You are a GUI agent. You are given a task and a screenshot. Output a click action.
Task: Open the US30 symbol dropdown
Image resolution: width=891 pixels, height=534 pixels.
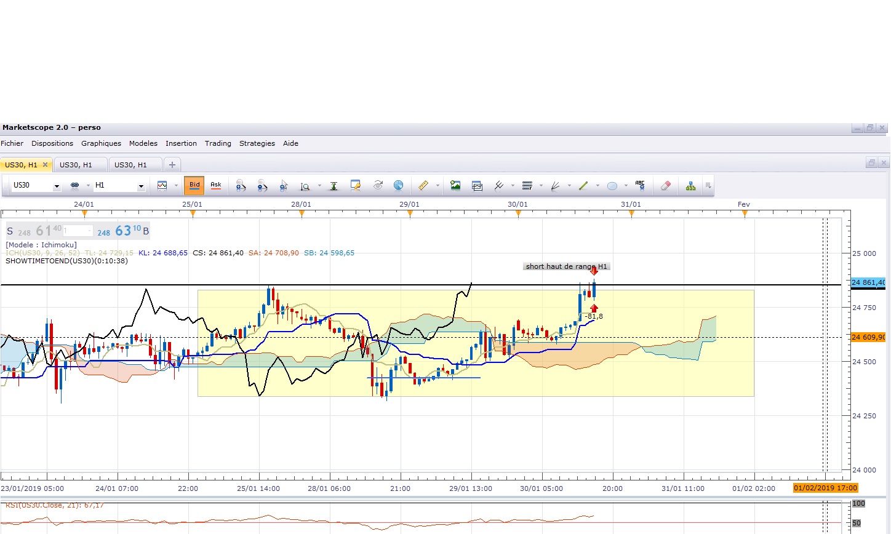point(57,186)
